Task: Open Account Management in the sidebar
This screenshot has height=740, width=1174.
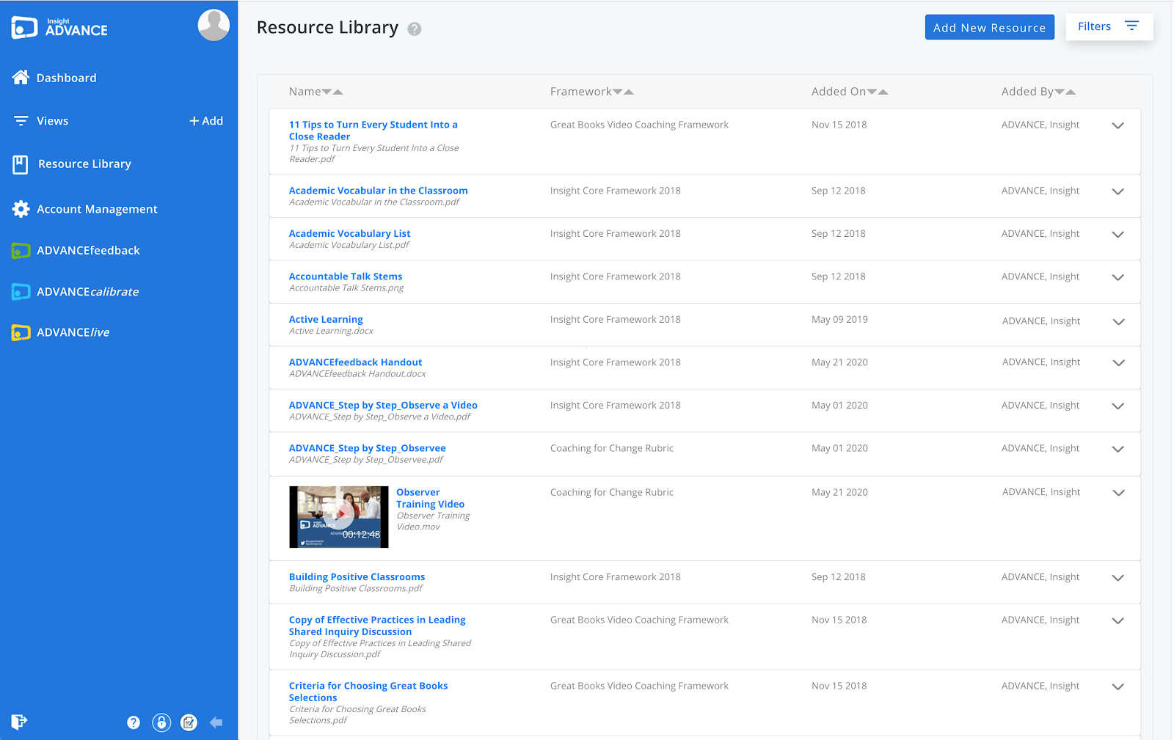Action: pyautogui.click(x=97, y=209)
